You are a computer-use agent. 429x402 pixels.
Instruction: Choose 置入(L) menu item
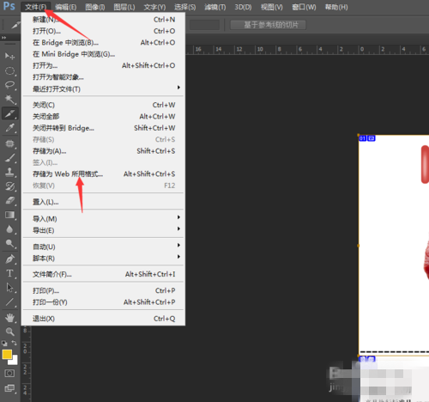click(x=103, y=202)
